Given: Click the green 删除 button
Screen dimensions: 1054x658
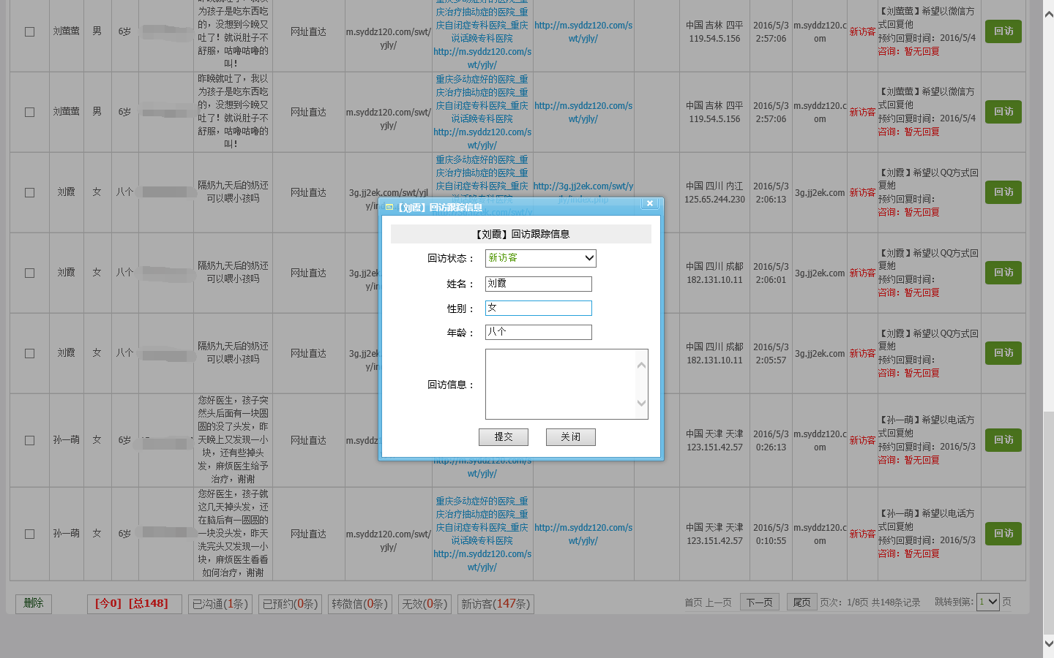Looking at the screenshot, I should pos(34,603).
